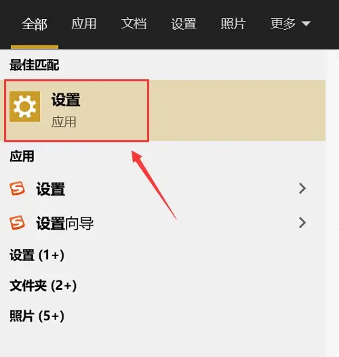The height and width of the screenshot is (357, 339).
Task: Click the 应用 section header in results
Action: pyautogui.click(x=22, y=156)
